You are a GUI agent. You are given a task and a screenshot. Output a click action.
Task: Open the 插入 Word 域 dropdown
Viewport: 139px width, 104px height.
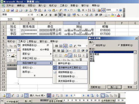pyautogui.click(x=38, y=95)
